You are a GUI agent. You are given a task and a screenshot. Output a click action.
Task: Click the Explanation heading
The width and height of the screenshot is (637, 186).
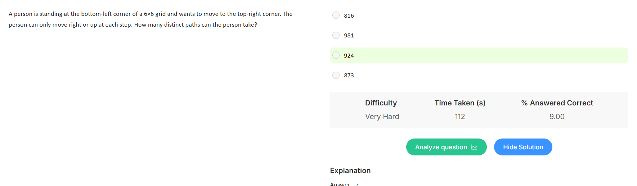click(350, 171)
